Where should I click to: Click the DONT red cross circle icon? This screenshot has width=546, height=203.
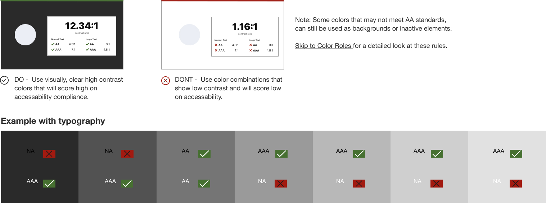click(166, 80)
